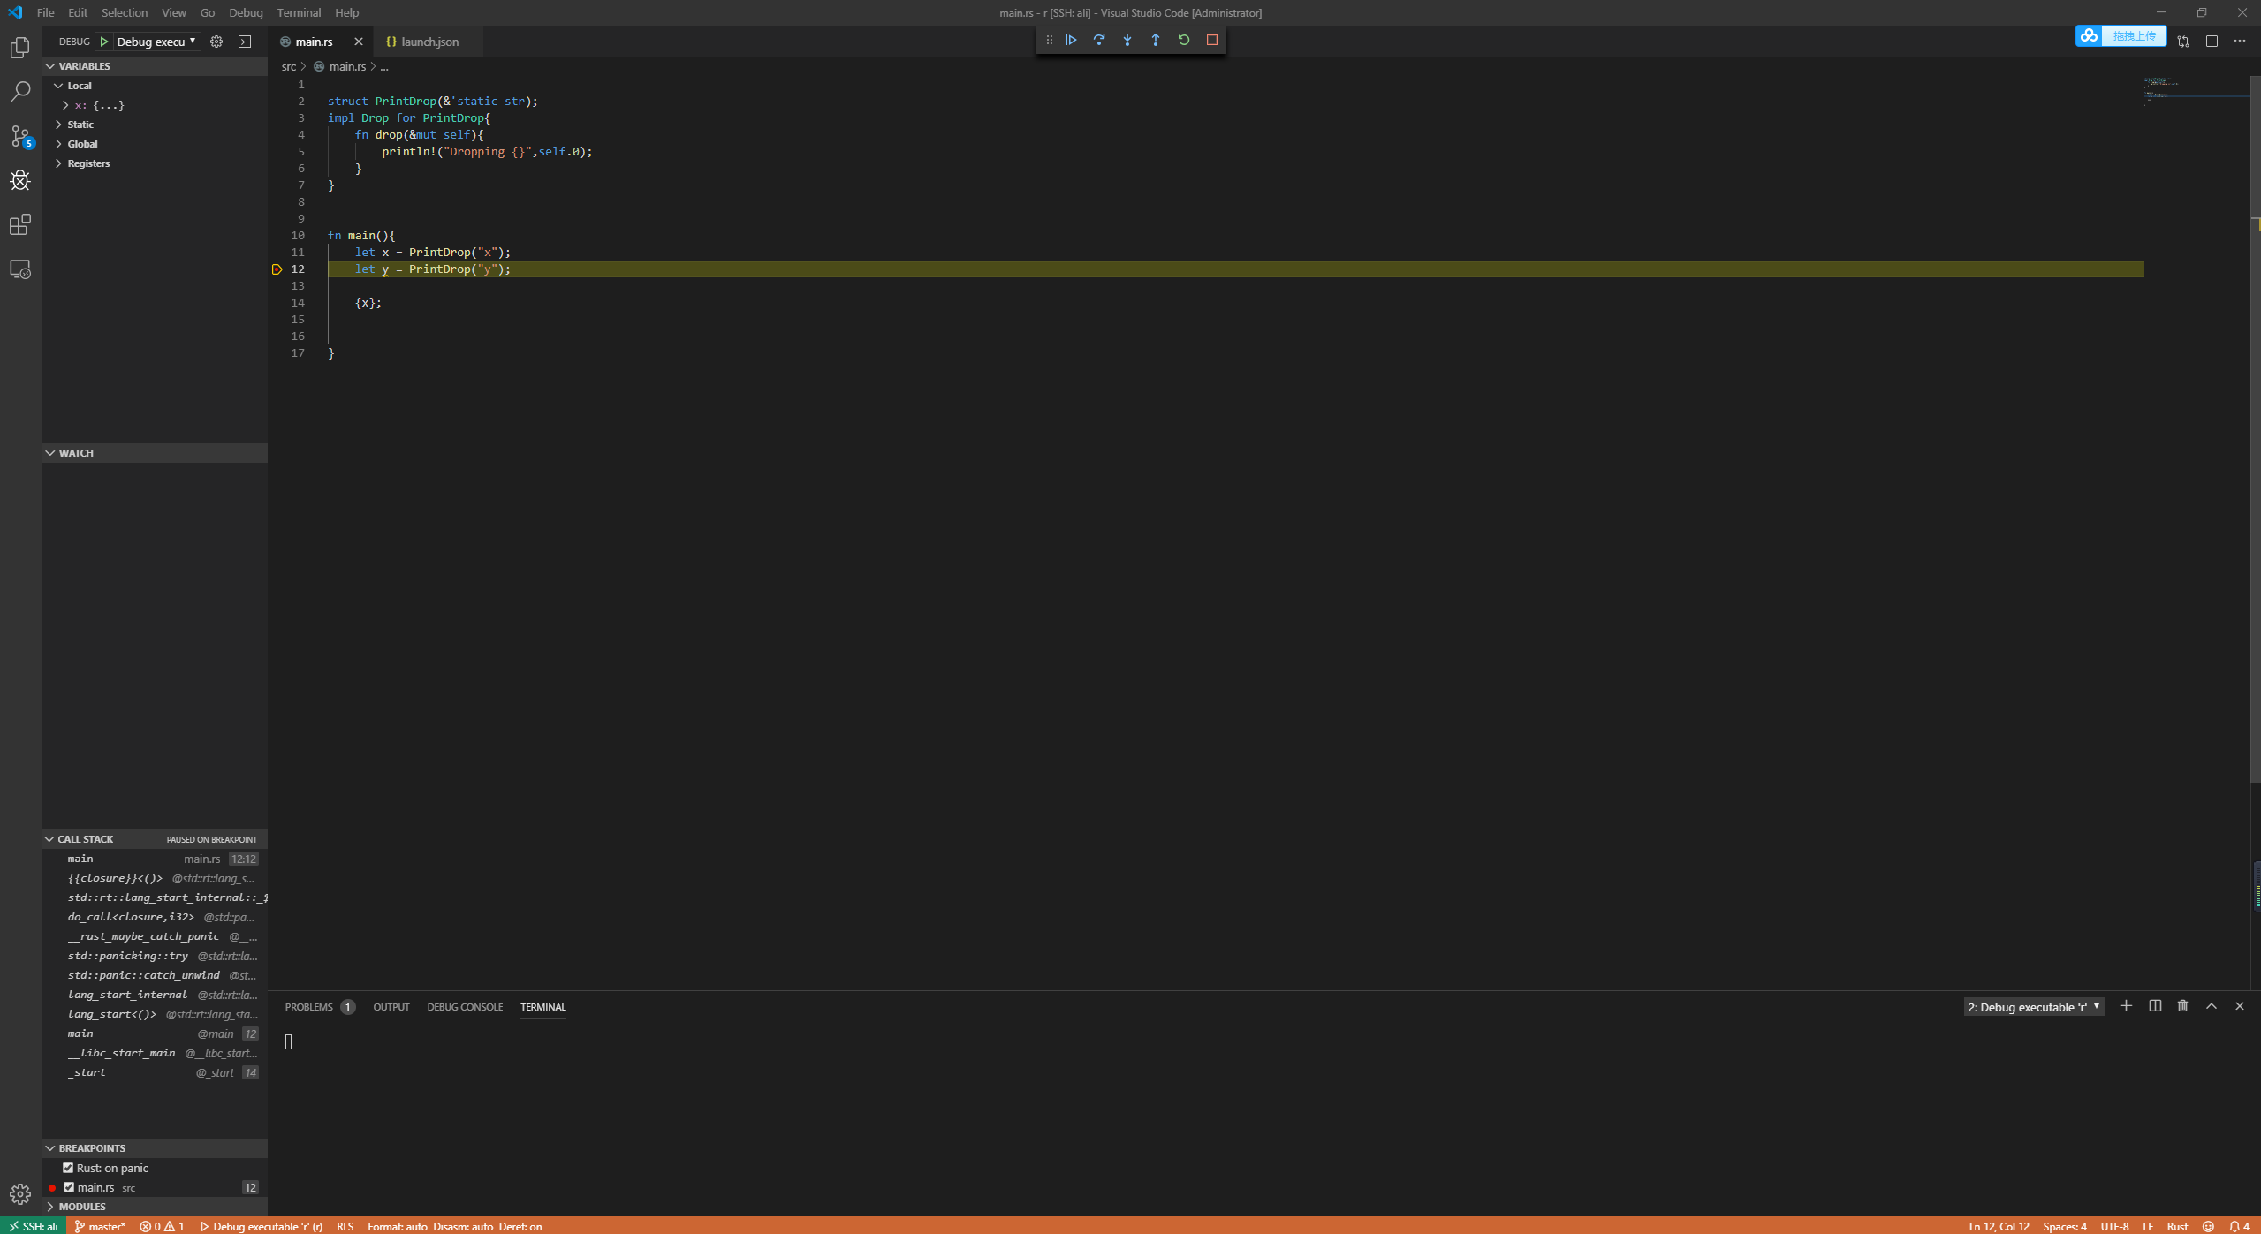The height and width of the screenshot is (1234, 2261).
Task: Click the Step Into debug icon
Action: point(1127,40)
